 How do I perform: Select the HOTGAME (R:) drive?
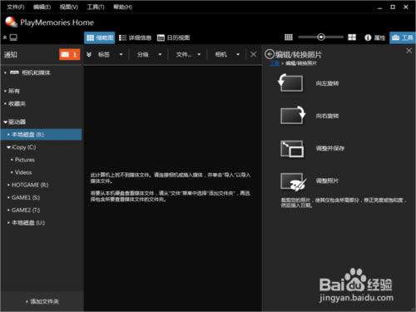(x=30, y=185)
